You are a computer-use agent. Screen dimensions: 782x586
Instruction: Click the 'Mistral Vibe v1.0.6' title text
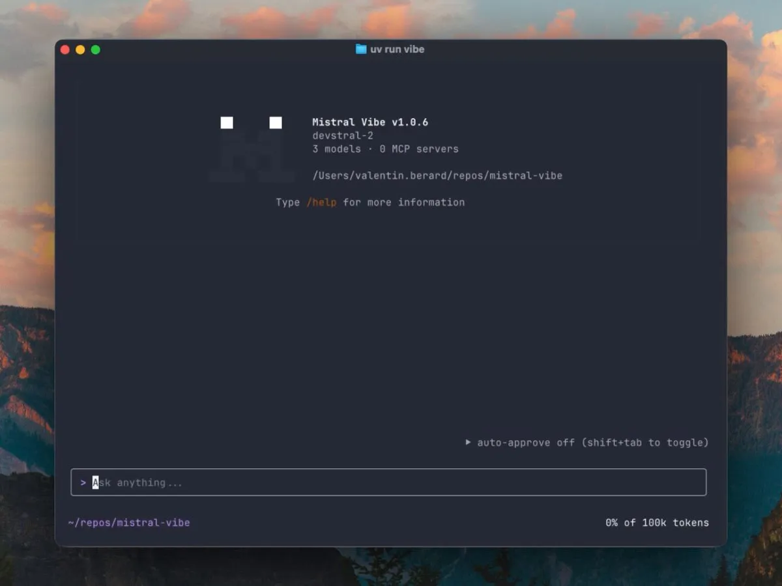click(370, 122)
